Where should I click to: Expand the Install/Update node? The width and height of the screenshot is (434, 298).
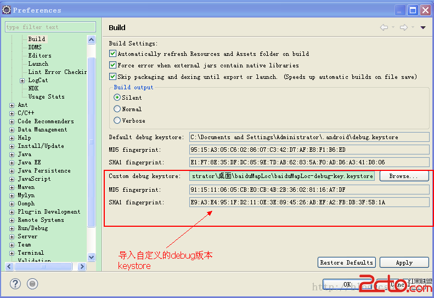(12, 146)
